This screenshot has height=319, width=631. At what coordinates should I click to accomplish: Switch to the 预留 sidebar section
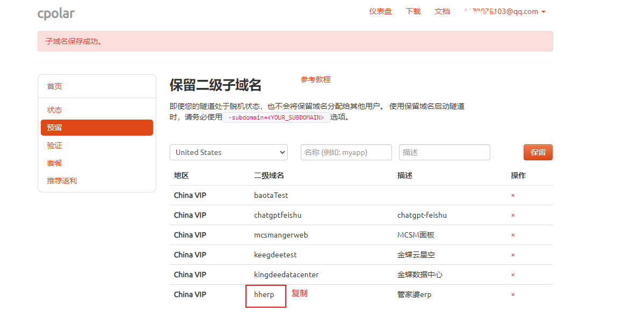coord(54,127)
